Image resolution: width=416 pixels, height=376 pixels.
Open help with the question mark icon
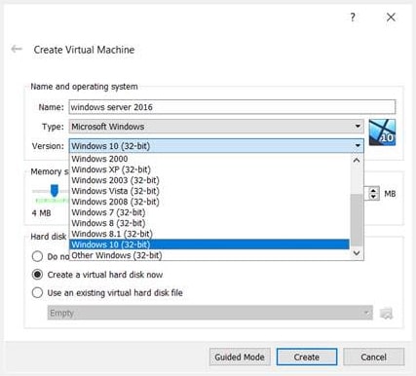click(353, 18)
